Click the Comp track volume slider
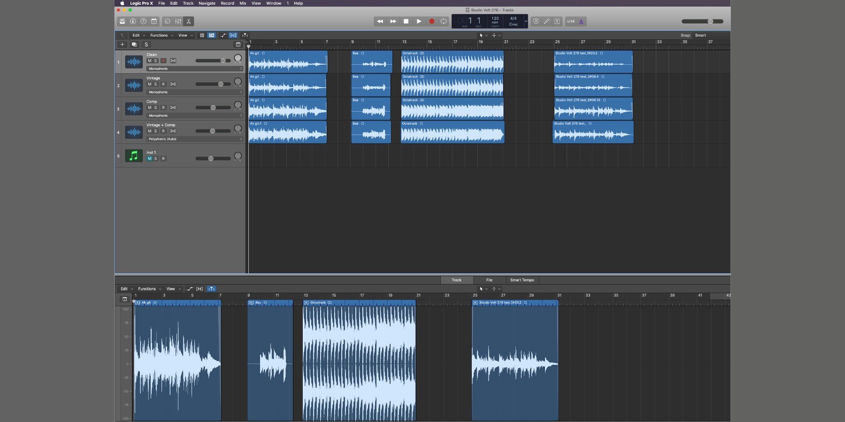This screenshot has width=845, height=422. [213, 108]
